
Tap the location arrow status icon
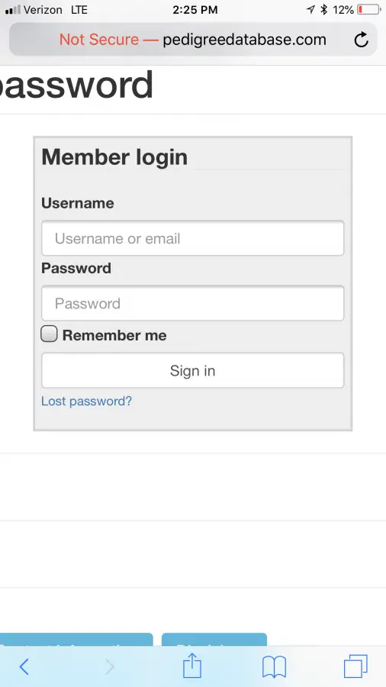[x=310, y=10]
